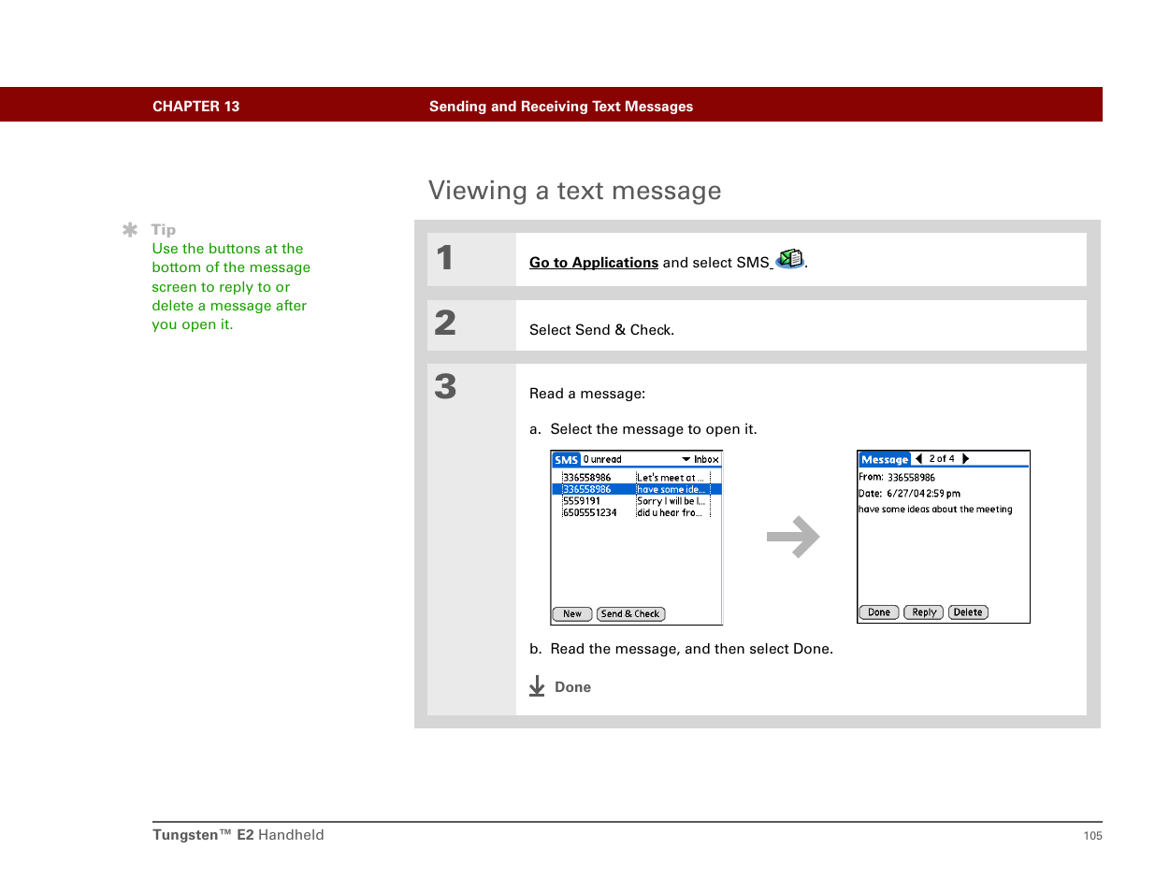Select the SMS title tab
This screenshot has width=1155, height=892.
click(x=567, y=459)
